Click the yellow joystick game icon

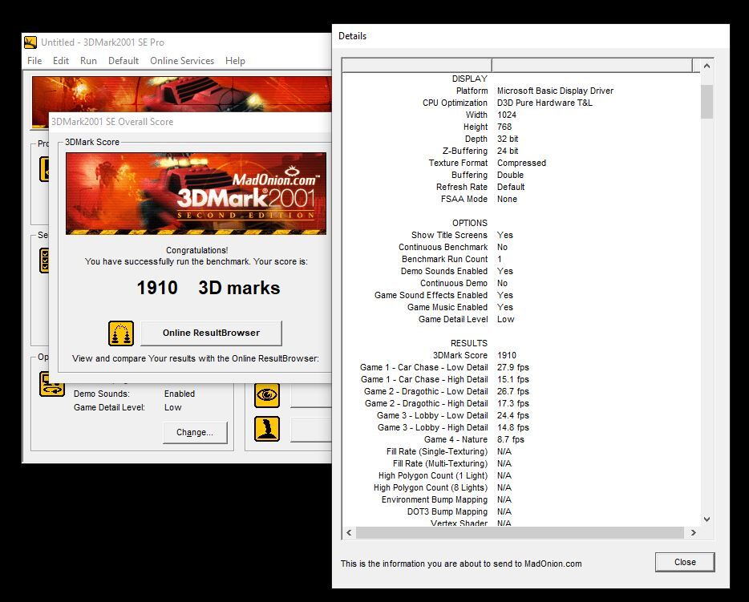point(266,429)
